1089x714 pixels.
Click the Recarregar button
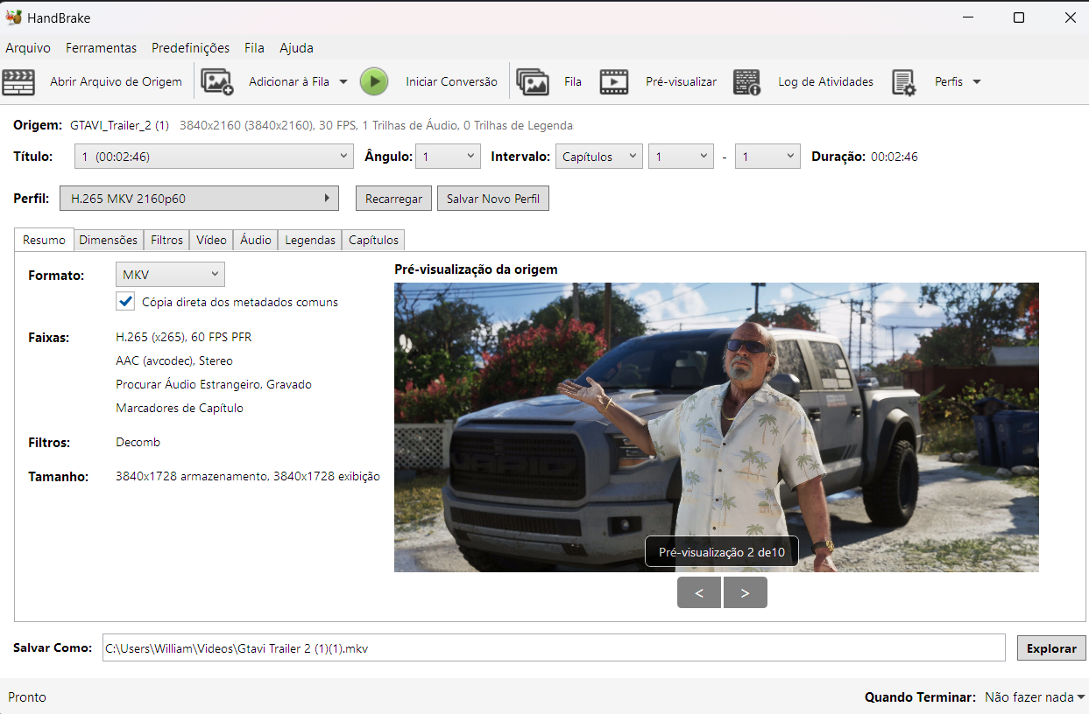(393, 199)
